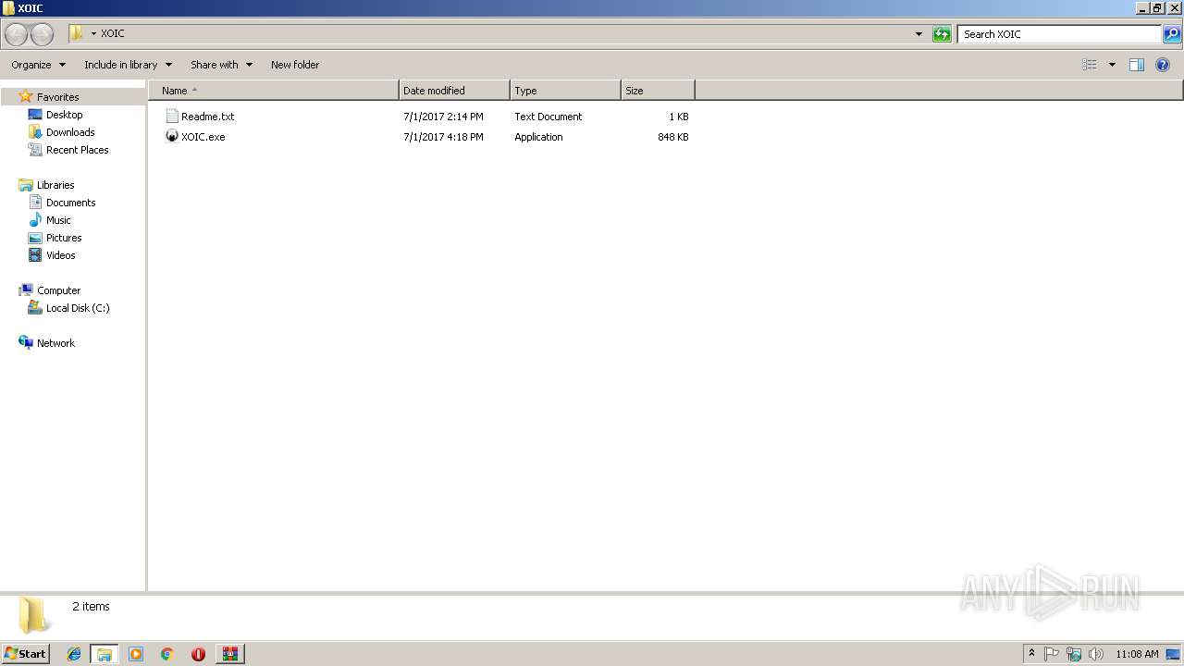Click the Start button
The image size is (1184, 666).
[x=25, y=654]
